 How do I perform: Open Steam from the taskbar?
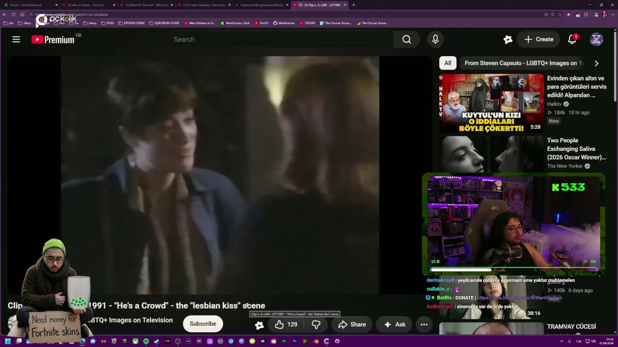point(156,341)
